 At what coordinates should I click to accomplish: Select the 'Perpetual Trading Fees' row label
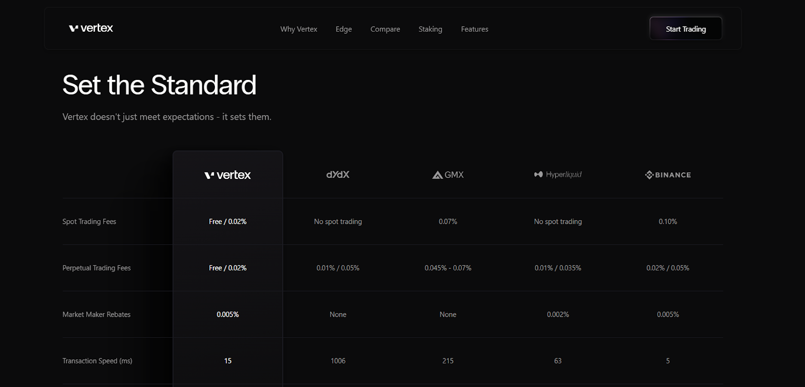click(97, 268)
